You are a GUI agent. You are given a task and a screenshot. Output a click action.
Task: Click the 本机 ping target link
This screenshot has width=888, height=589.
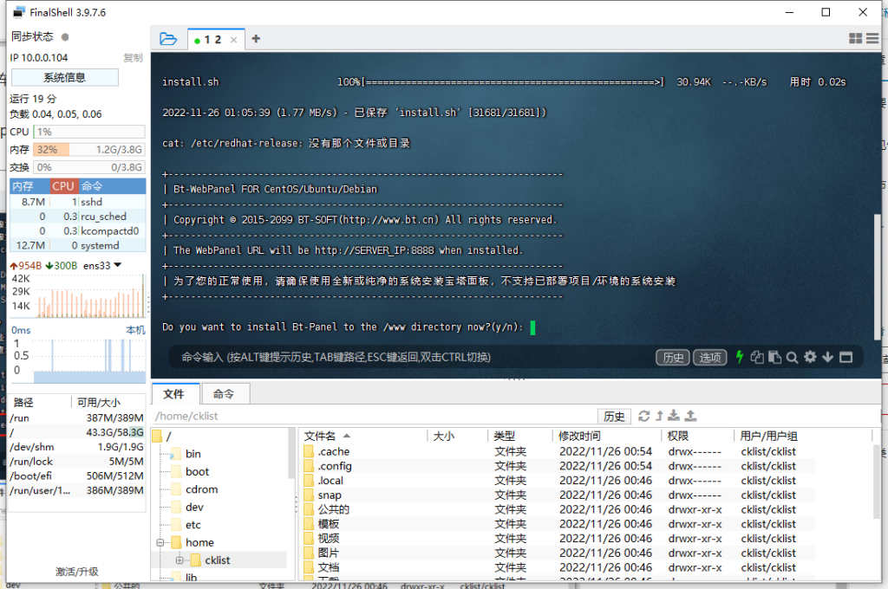coord(135,330)
